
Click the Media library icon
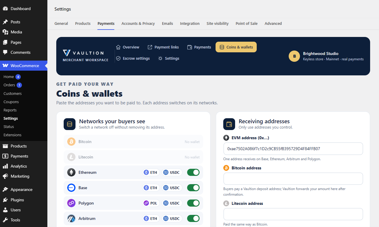[5, 32]
